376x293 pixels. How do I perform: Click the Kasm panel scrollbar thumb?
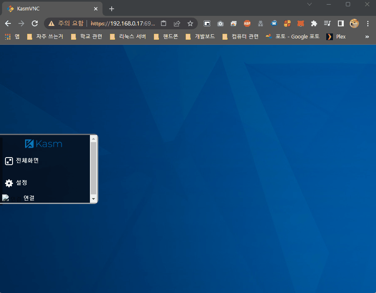(x=94, y=168)
